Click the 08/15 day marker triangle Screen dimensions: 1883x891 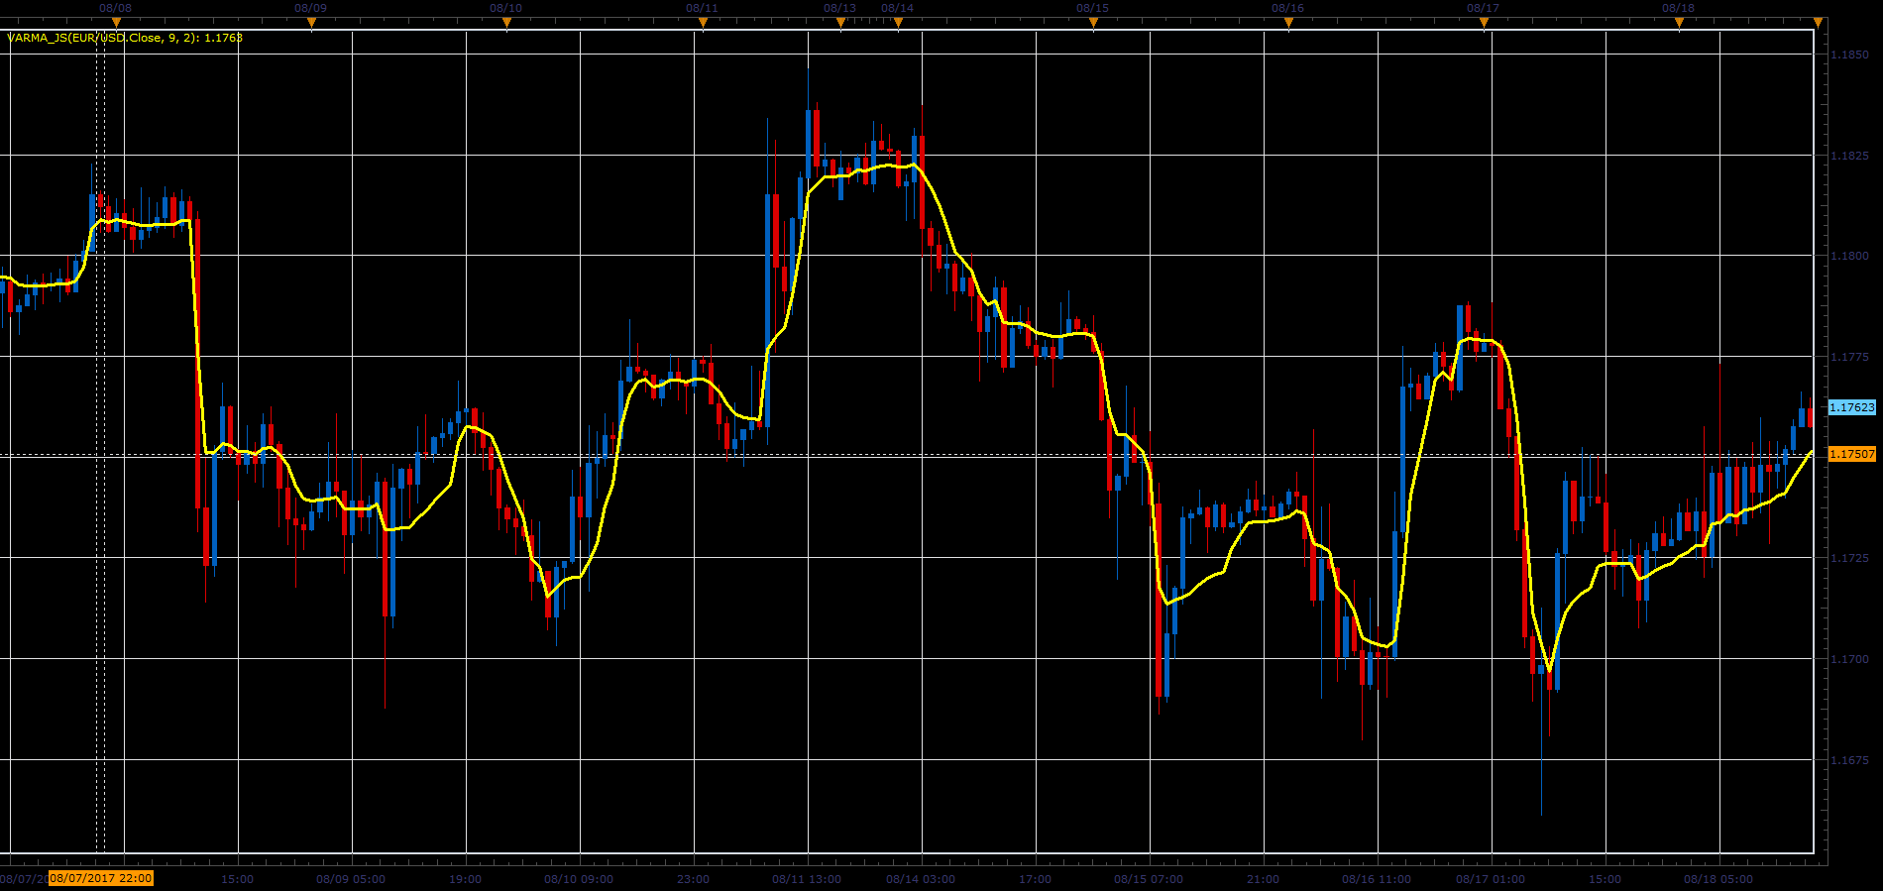coord(1093,22)
